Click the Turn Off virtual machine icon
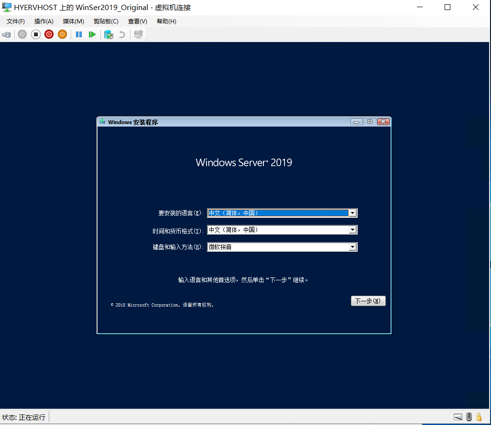This screenshot has height=425, width=491. [36, 34]
